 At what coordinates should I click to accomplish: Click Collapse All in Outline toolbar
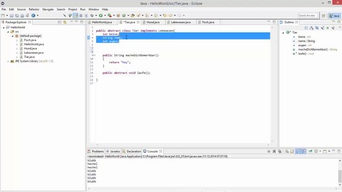[x=306, y=28]
